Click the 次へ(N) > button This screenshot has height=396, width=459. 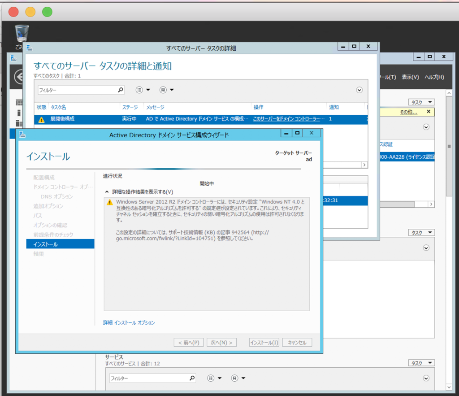point(221,342)
